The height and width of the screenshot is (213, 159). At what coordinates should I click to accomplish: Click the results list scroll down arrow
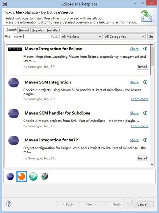click(x=152, y=165)
